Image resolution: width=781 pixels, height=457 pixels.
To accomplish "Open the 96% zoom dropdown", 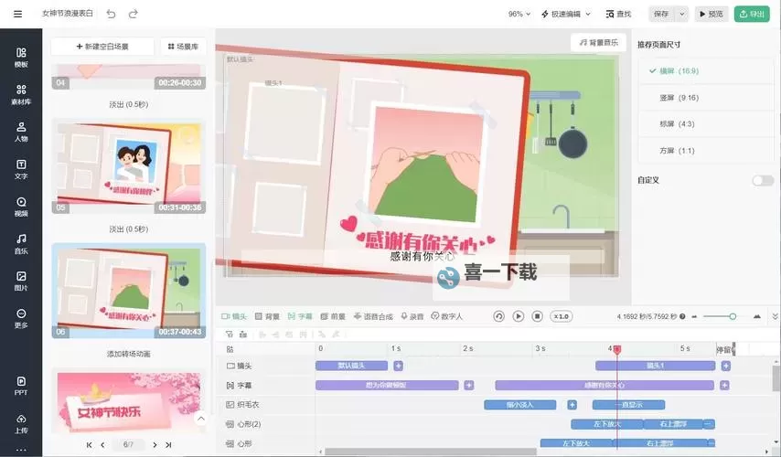I will (x=519, y=14).
